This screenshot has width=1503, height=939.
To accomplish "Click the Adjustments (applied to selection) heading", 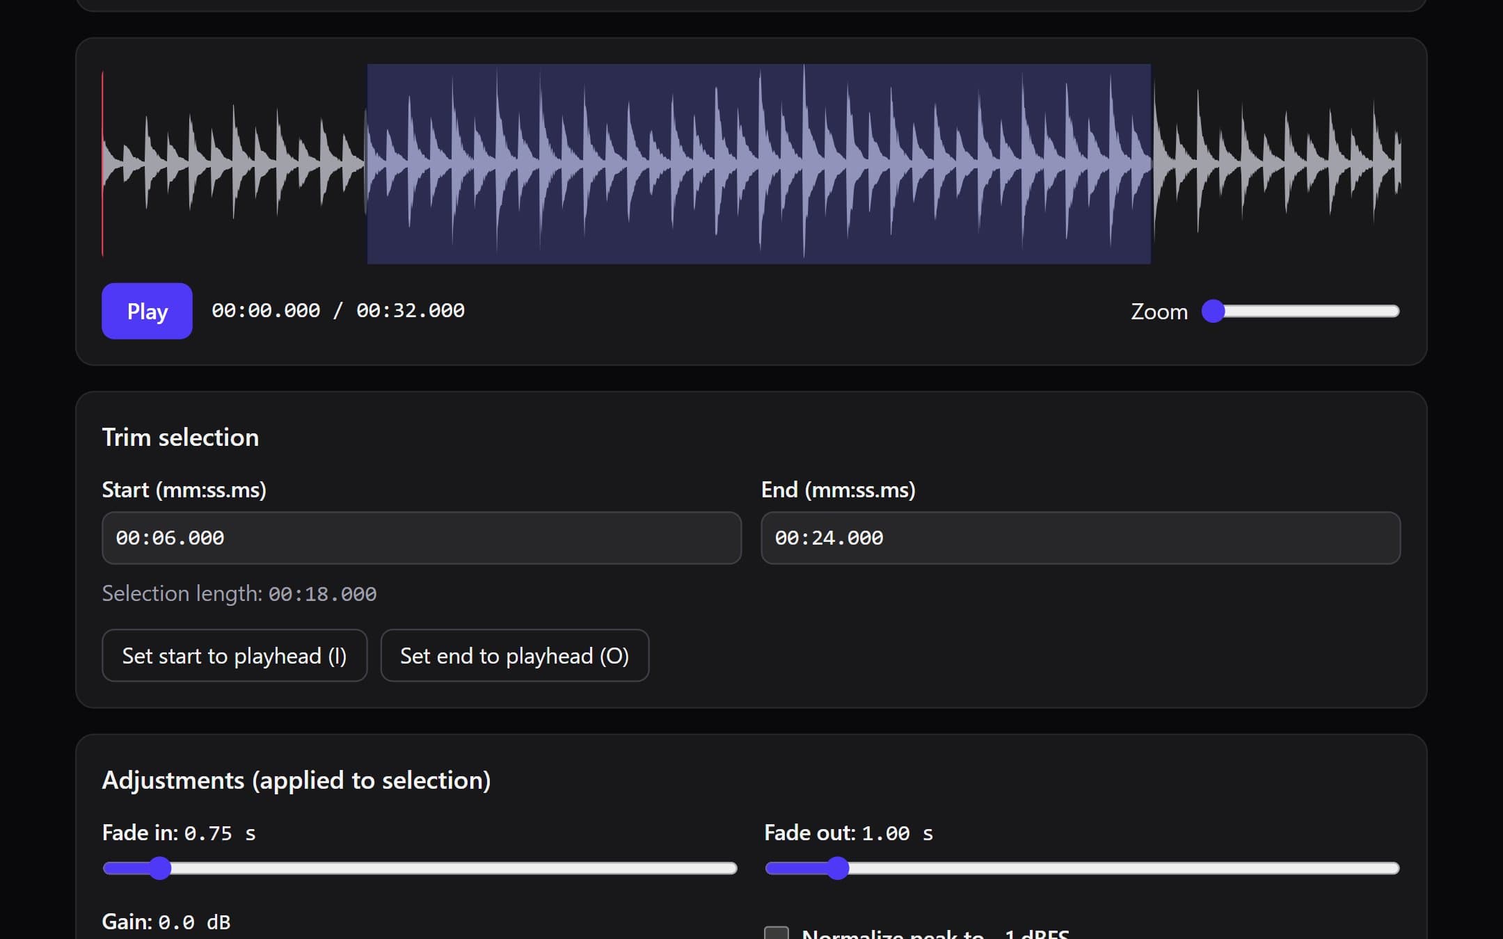I will coord(296,780).
